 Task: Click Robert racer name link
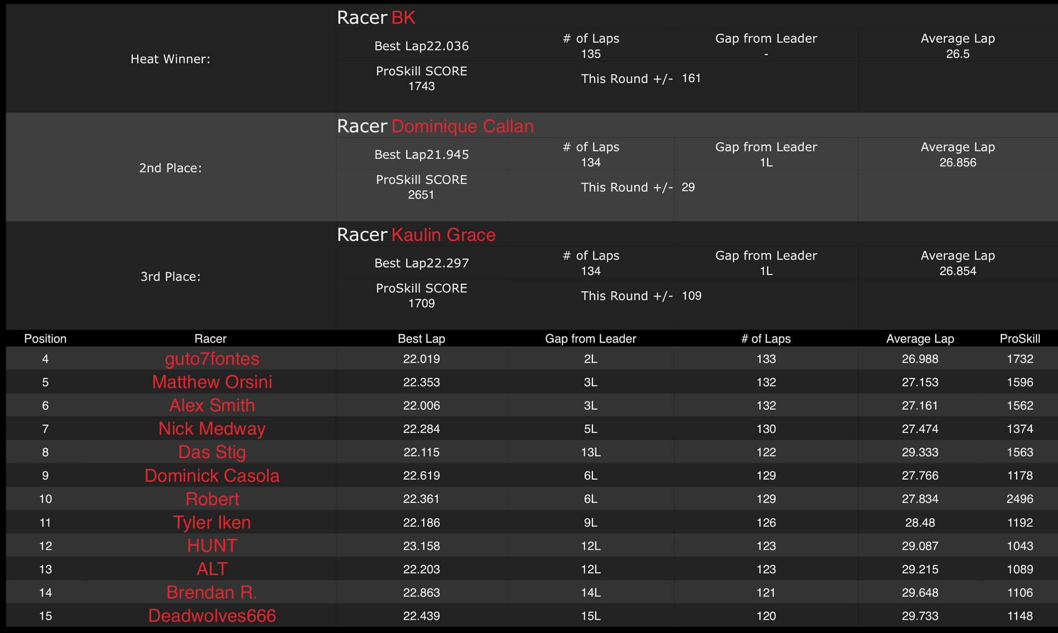tap(212, 499)
